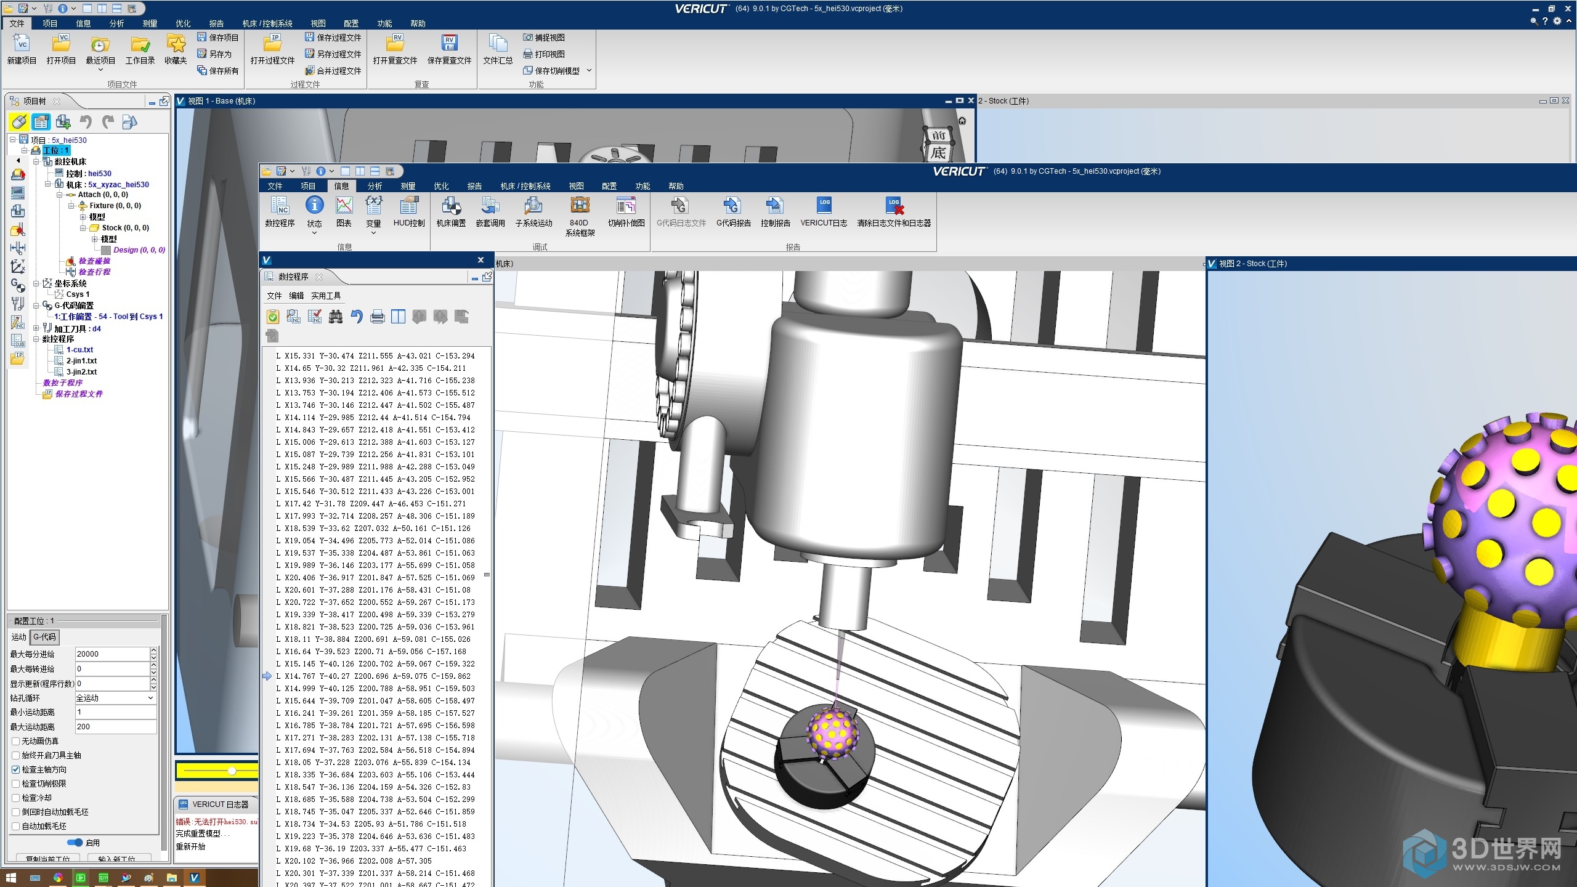Viewport: 1577px width, 887px height.
Task: Open the 状态 status dropdown in info ribbon
Action: click(x=314, y=233)
